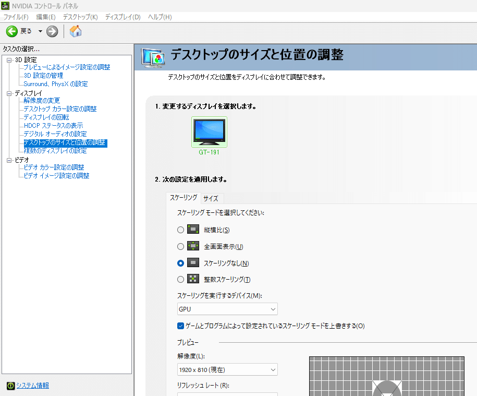This screenshot has width=477, height=396.
Task: Click the page header display icon
Action: click(153, 57)
